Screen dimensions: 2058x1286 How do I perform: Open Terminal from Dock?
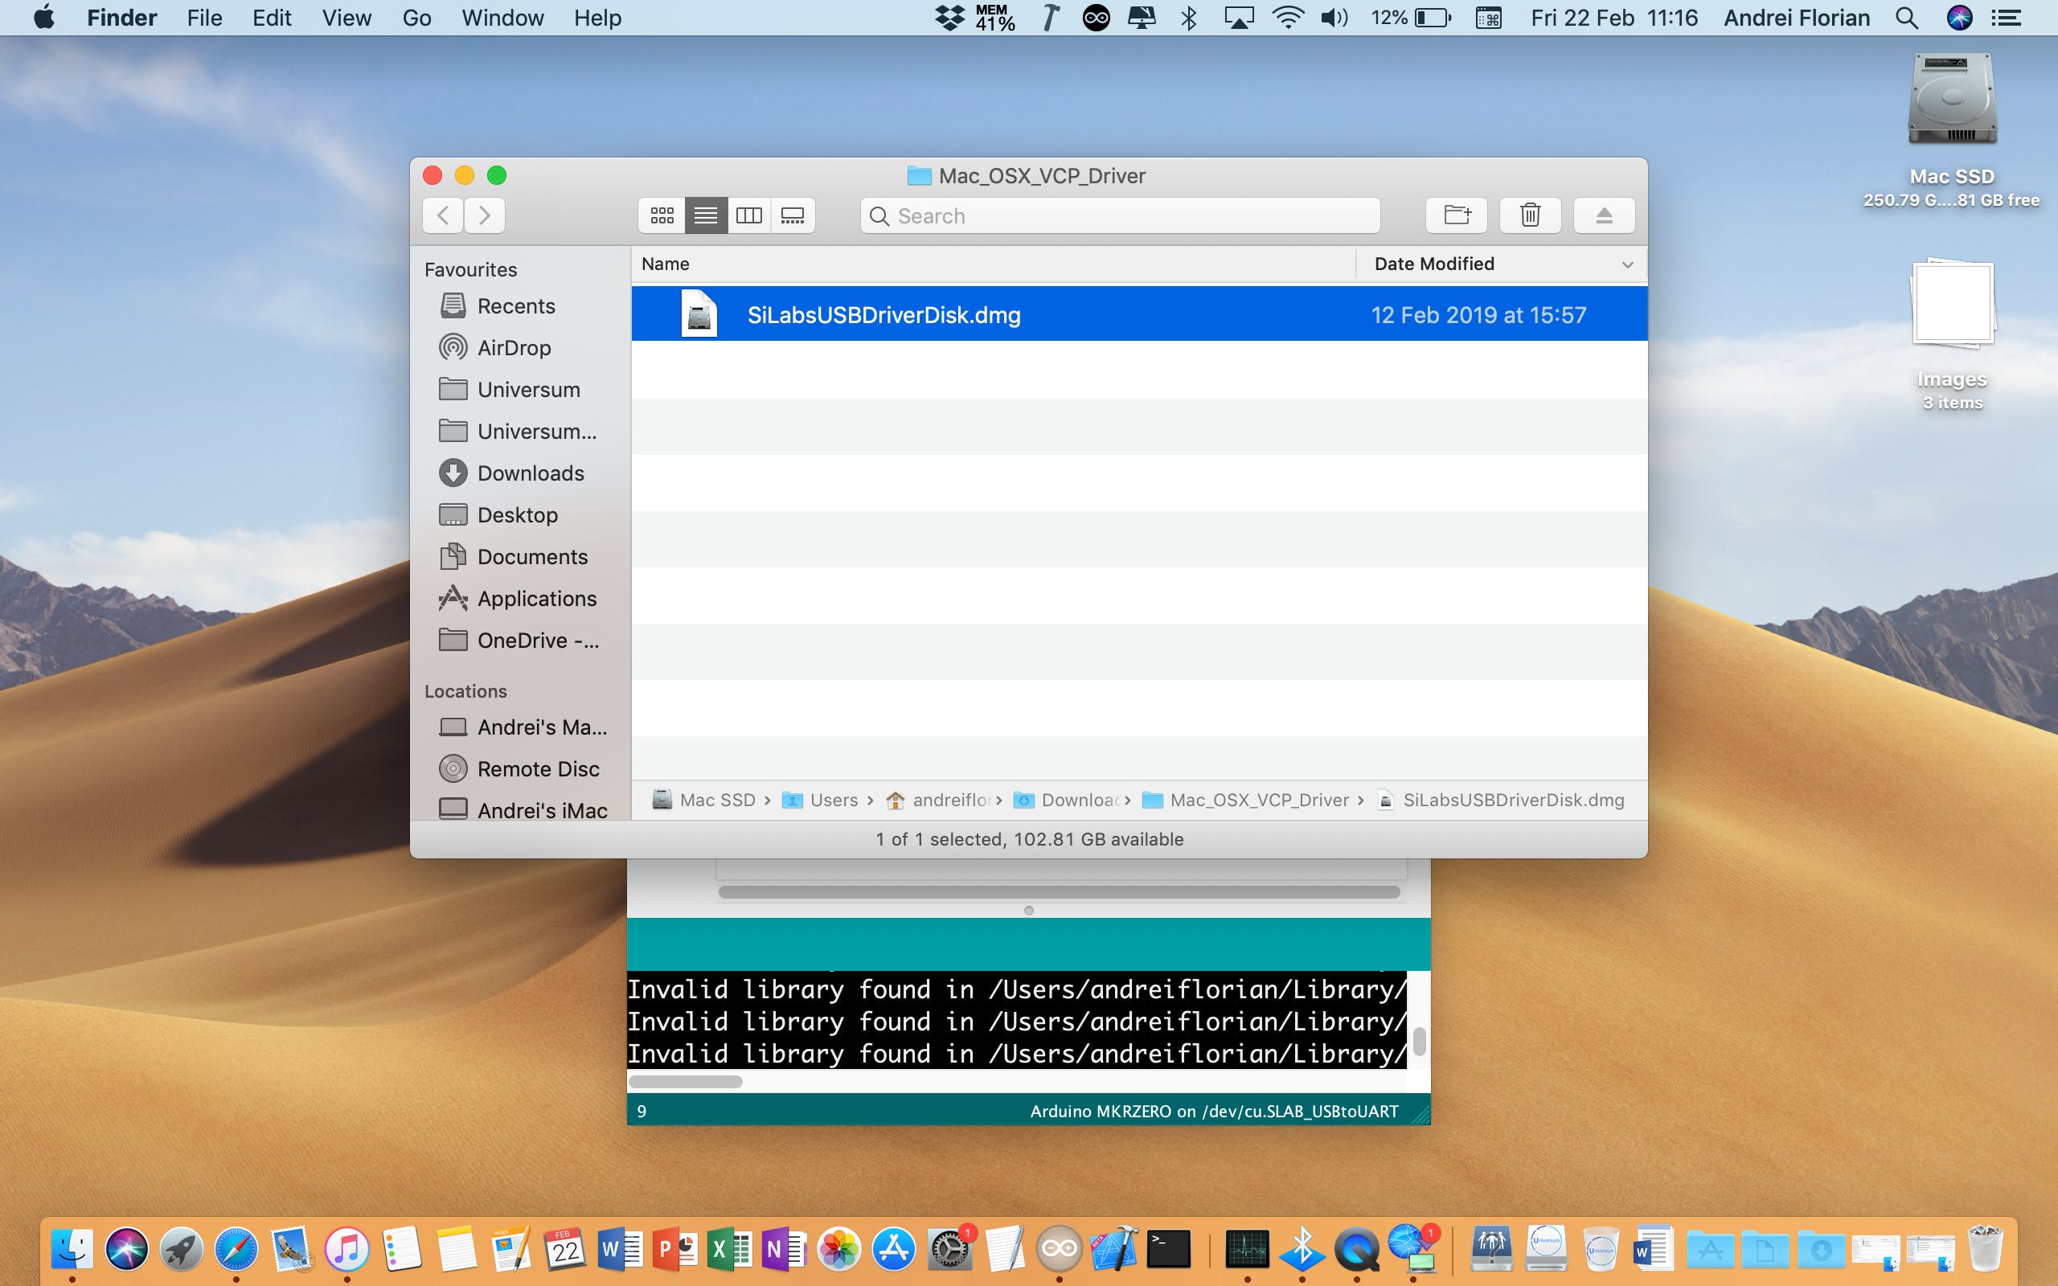1168,1248
